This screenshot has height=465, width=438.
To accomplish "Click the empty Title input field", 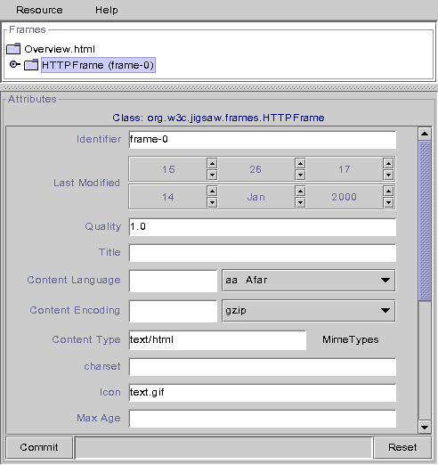I will pos(263,253).
